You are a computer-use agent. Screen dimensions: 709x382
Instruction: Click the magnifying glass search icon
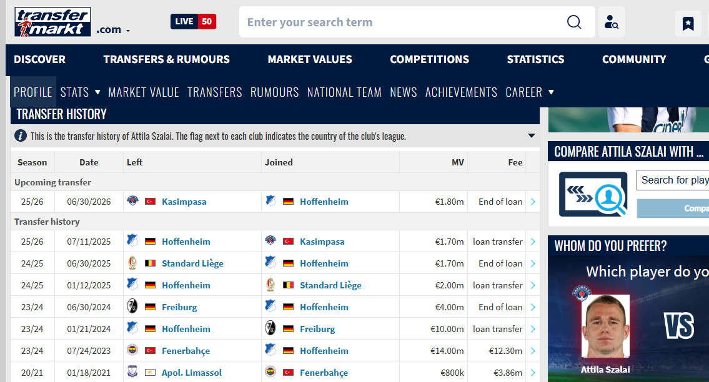573,22
